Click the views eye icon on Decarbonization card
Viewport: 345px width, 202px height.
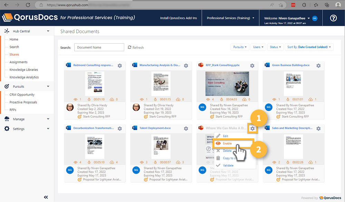pyautogui.click(x=76, y=162)
